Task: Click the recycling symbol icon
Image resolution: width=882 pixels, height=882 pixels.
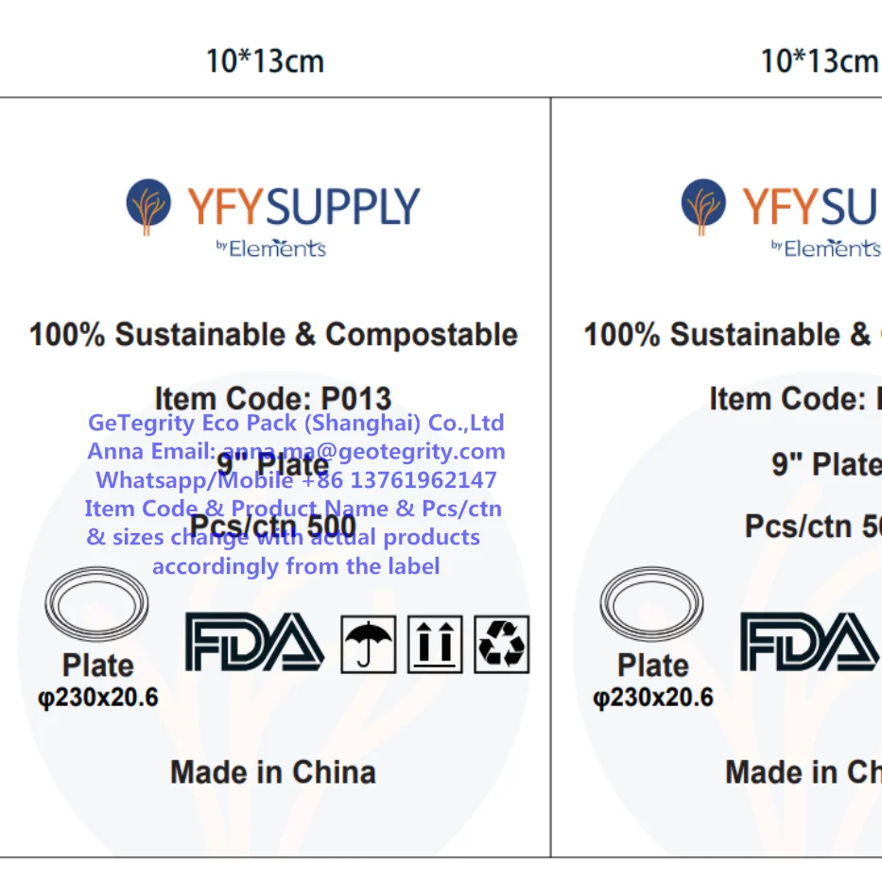Action: [x=501, y=644]
